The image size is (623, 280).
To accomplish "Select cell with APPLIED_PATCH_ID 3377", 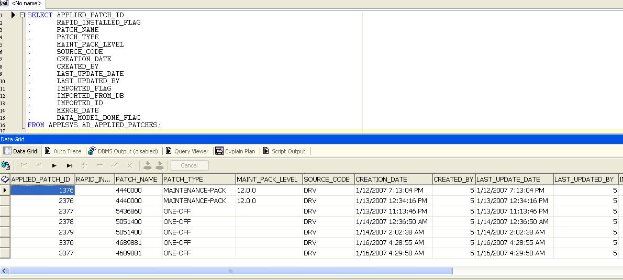I will (x=42, y=253).
